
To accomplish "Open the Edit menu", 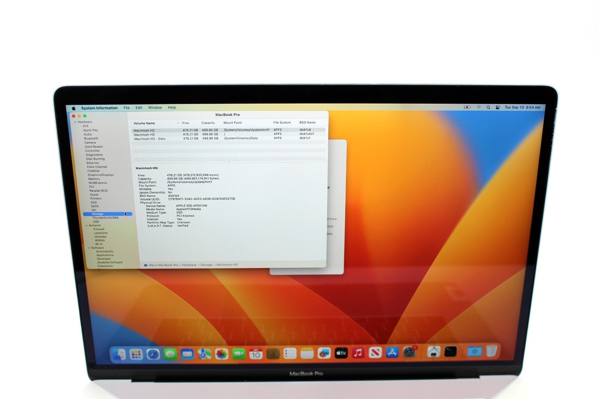I will pyautogui.click(x=139, y=108).
